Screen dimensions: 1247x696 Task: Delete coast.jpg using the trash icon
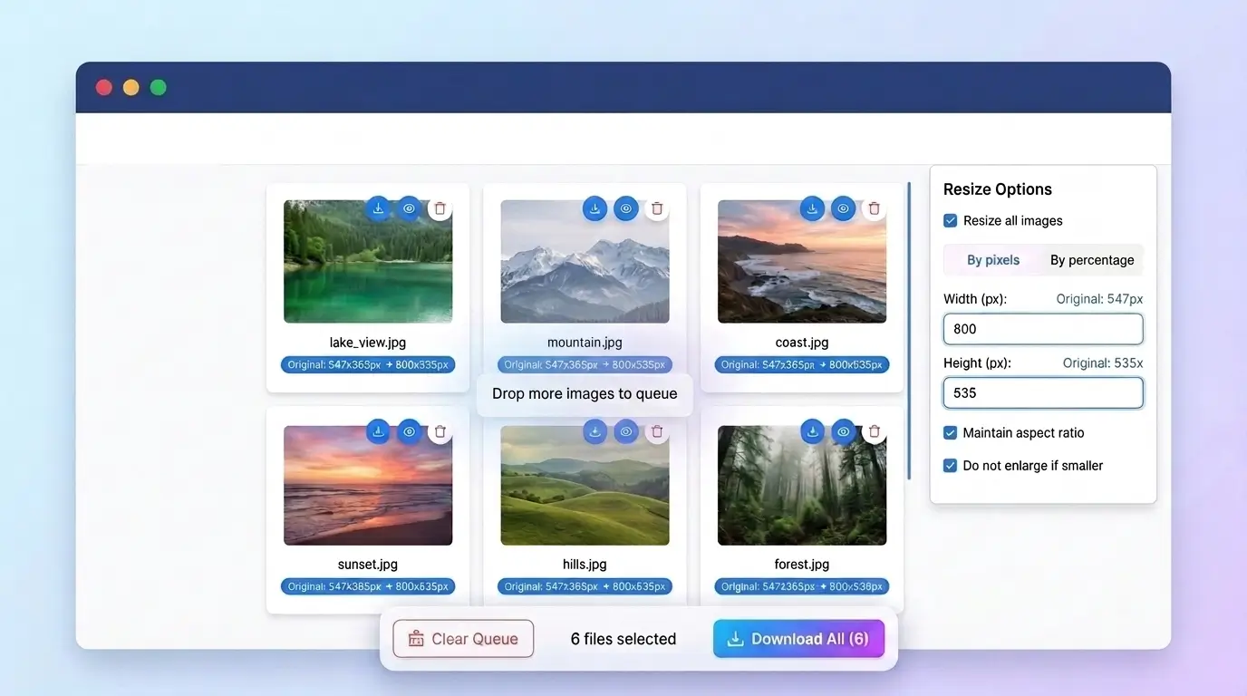tap(875, 208)
